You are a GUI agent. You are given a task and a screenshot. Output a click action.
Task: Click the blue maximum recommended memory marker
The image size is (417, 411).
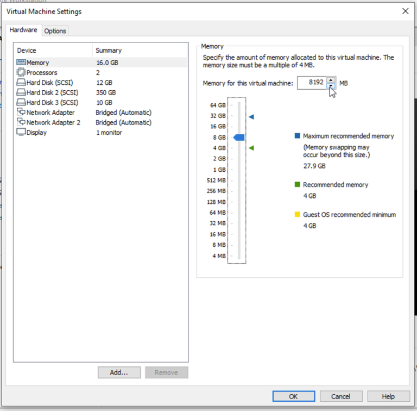click(251, 116)
